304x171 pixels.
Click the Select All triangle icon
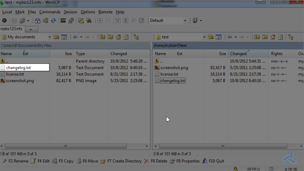point(118,20)
